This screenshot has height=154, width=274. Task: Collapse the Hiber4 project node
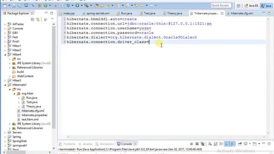click(5, 55)
